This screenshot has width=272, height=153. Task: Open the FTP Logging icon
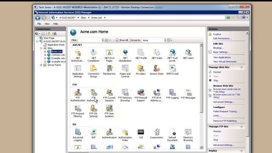pos(172,94)
